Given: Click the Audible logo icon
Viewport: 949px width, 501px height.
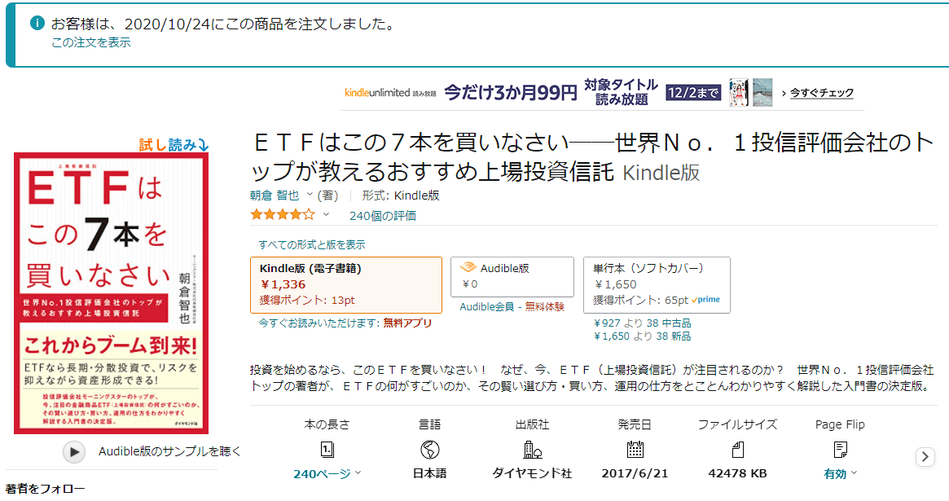Looking at the screenshot, I should pos(468,267).
